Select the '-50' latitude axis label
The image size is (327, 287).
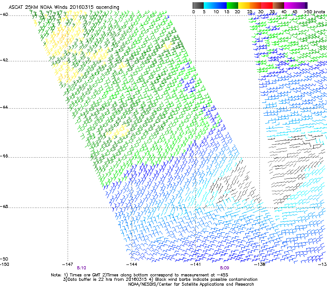tap(4, 259)
